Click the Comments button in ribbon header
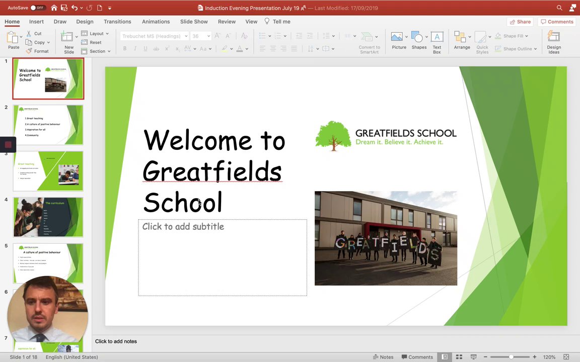Viewport: 580px width, 362px height. [x=557, y=22]
